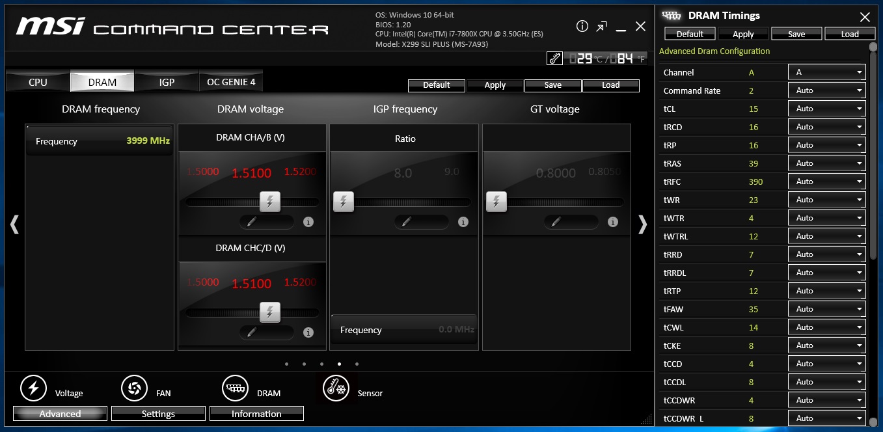
Task: Select the FAN icon in the bottom bar
Action: click(134, 388)
